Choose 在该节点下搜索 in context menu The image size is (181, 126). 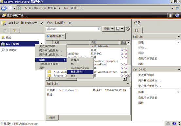click(x=51, y=64)
